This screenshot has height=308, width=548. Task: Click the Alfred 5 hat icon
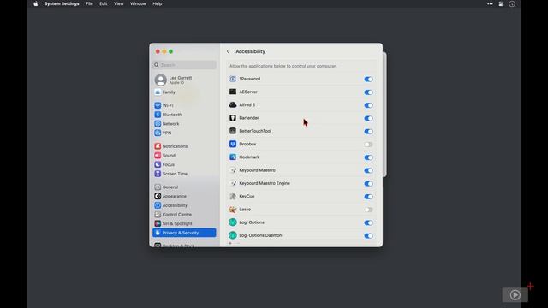(233, 104)
